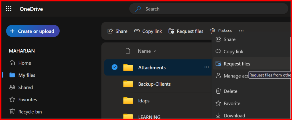Open Attachments row more actions ellipsis
292x120 pixels.
pyautogui.click(x=206, y=67)
